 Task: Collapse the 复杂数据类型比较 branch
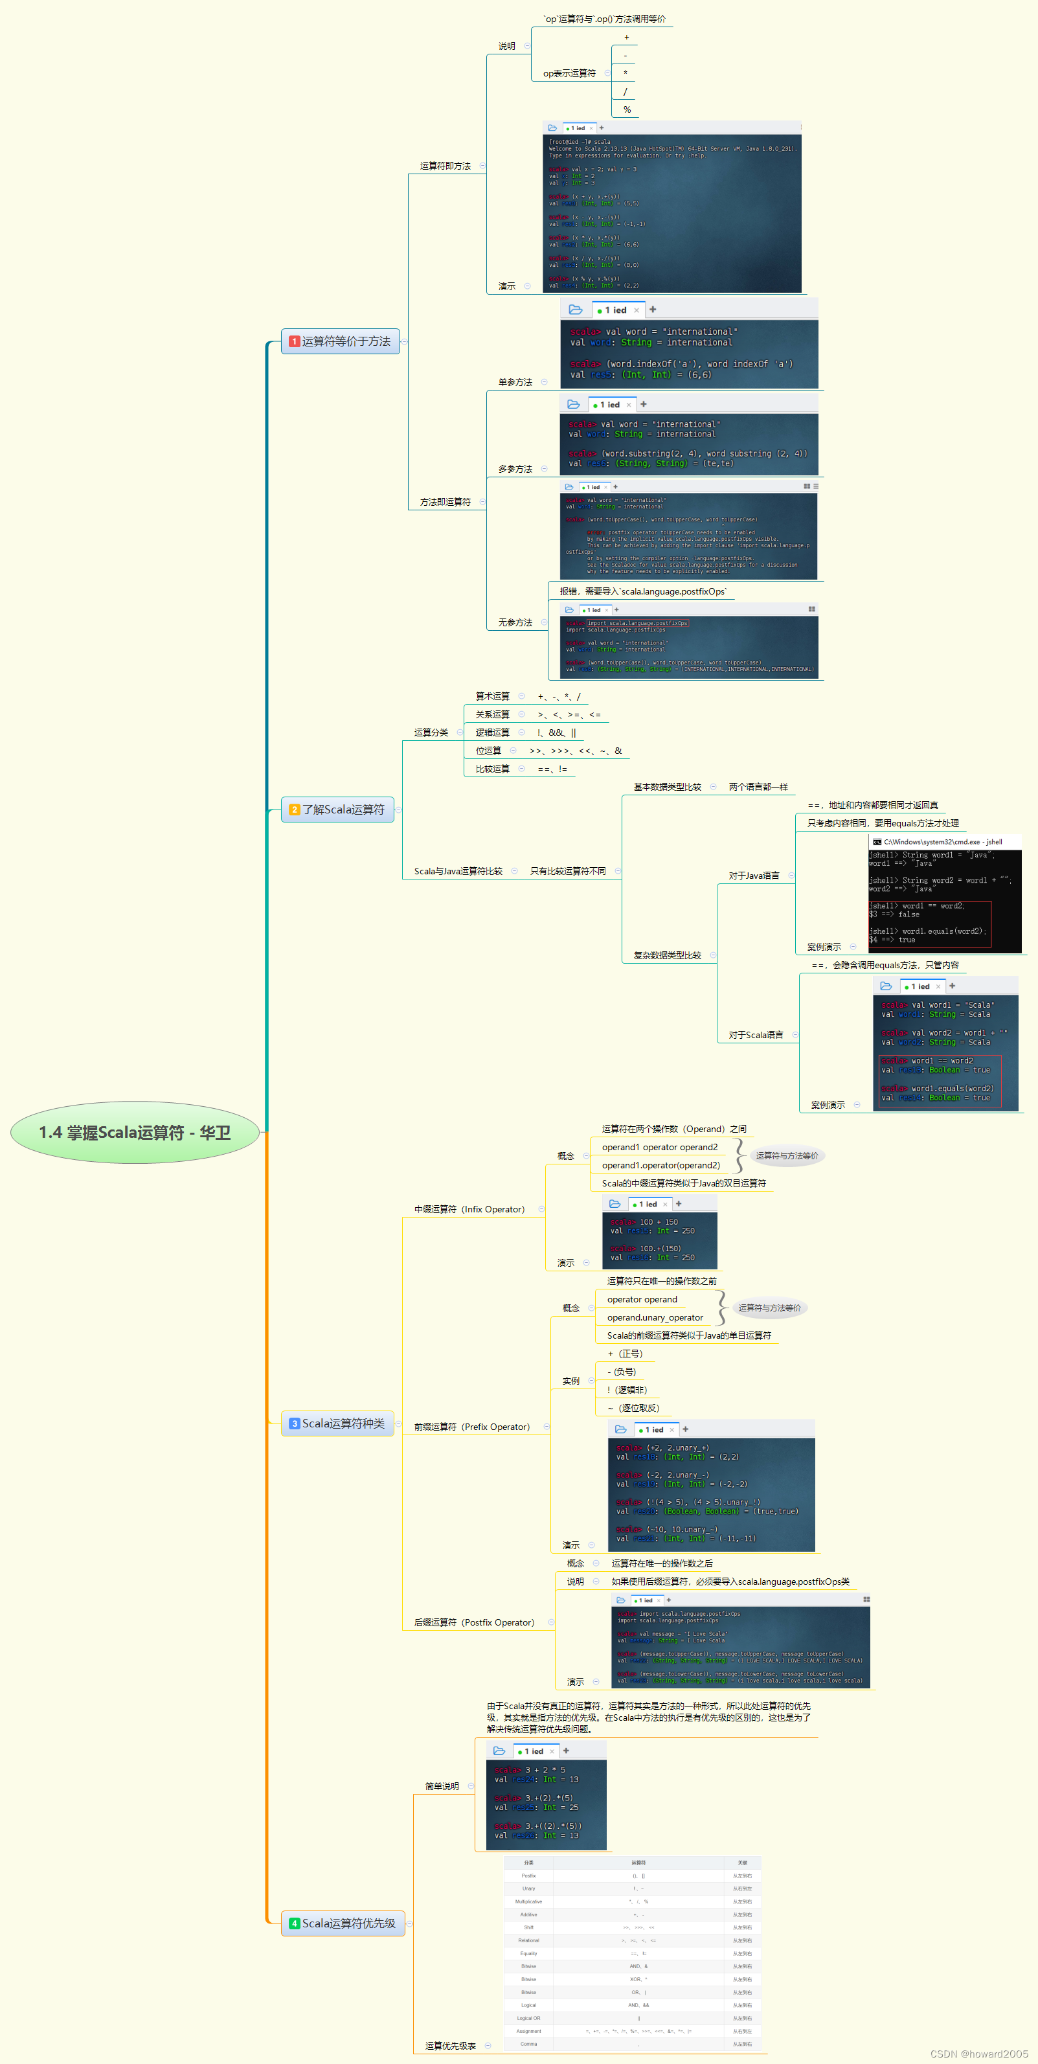tap(713, 955)
